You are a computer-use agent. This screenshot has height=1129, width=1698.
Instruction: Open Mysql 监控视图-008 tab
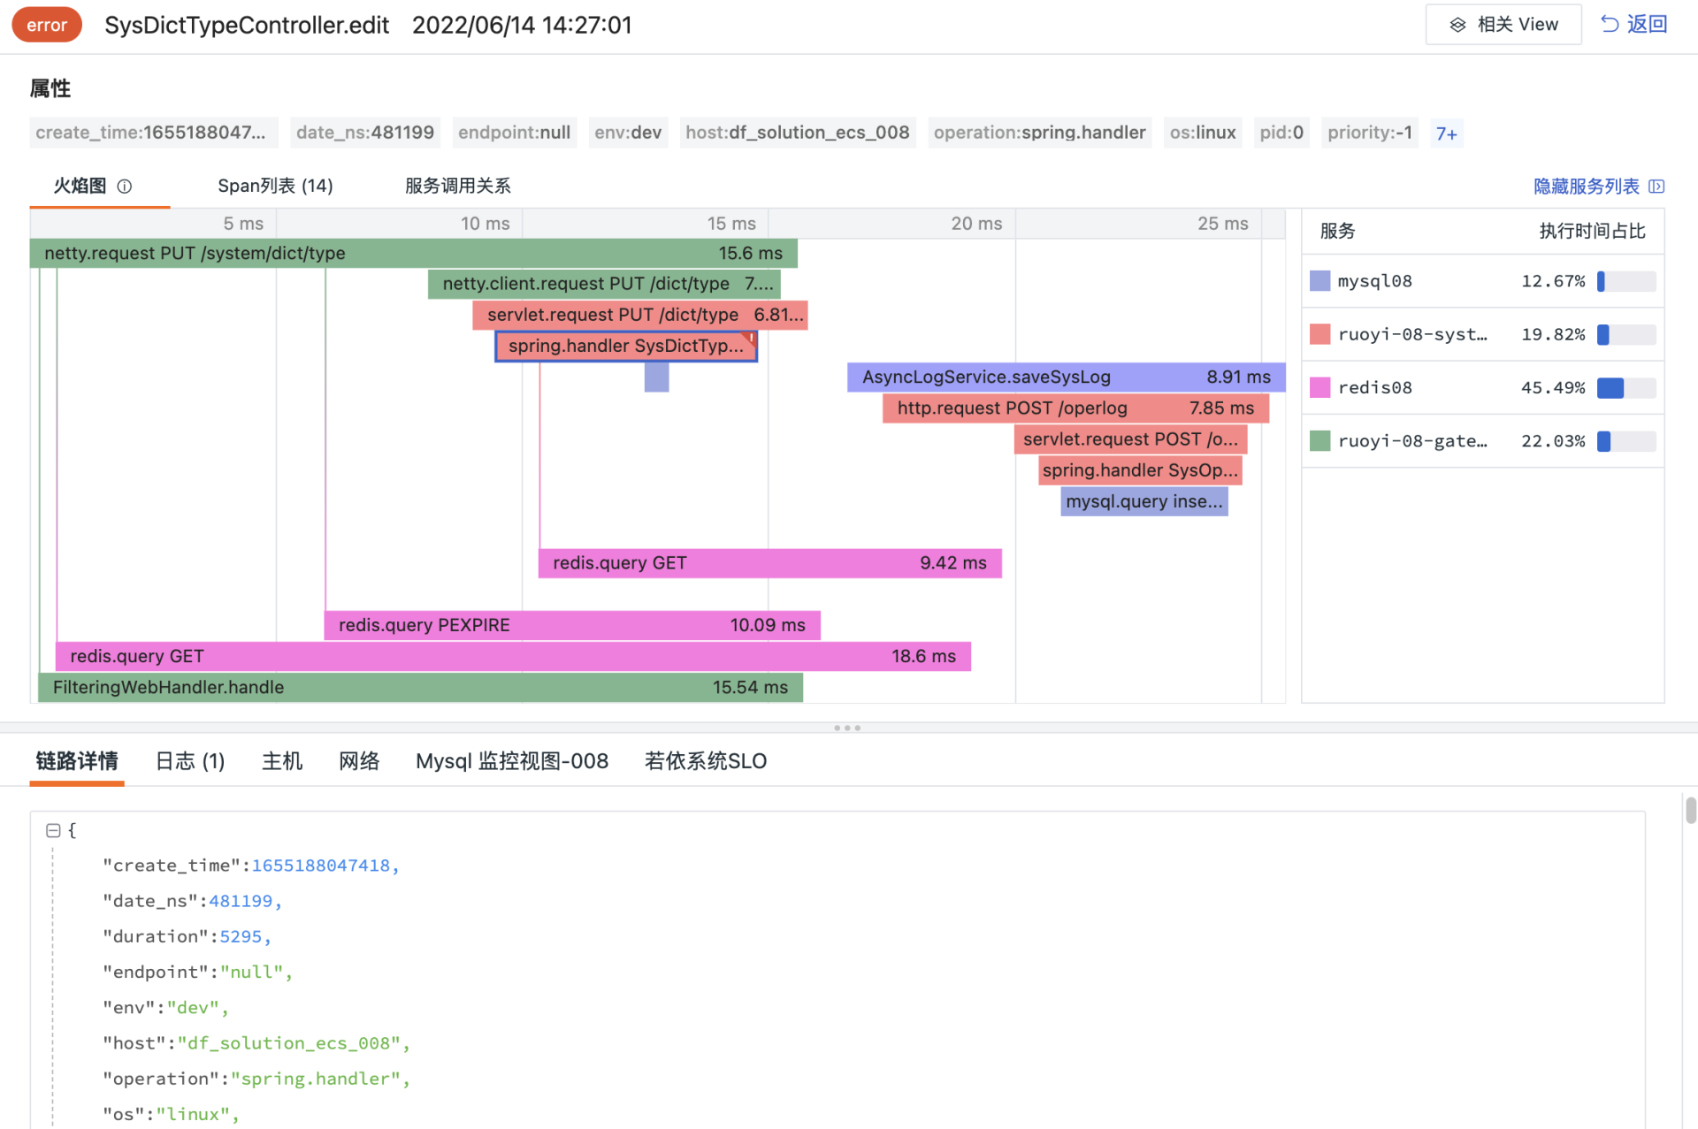pos(512,761)
